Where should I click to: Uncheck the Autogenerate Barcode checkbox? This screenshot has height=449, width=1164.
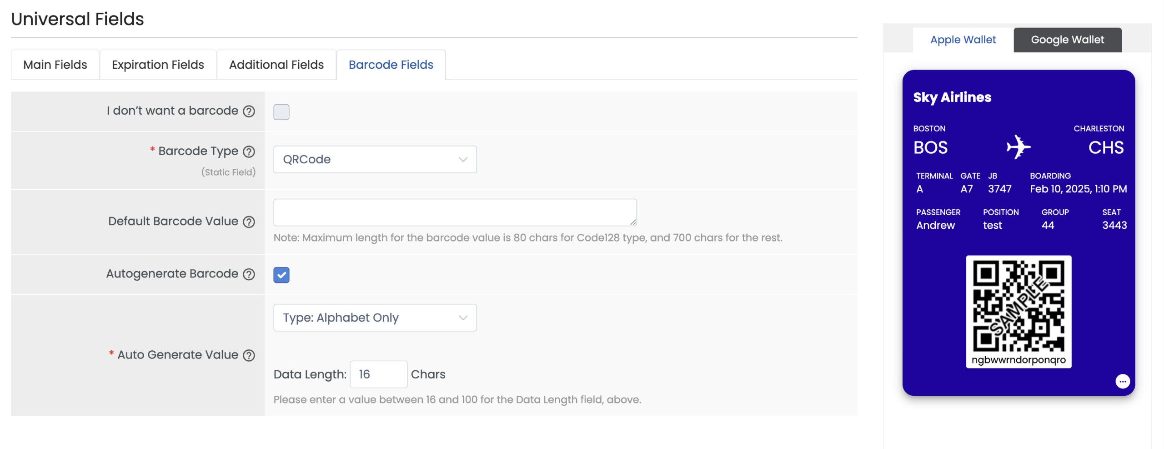coord(281,275)
